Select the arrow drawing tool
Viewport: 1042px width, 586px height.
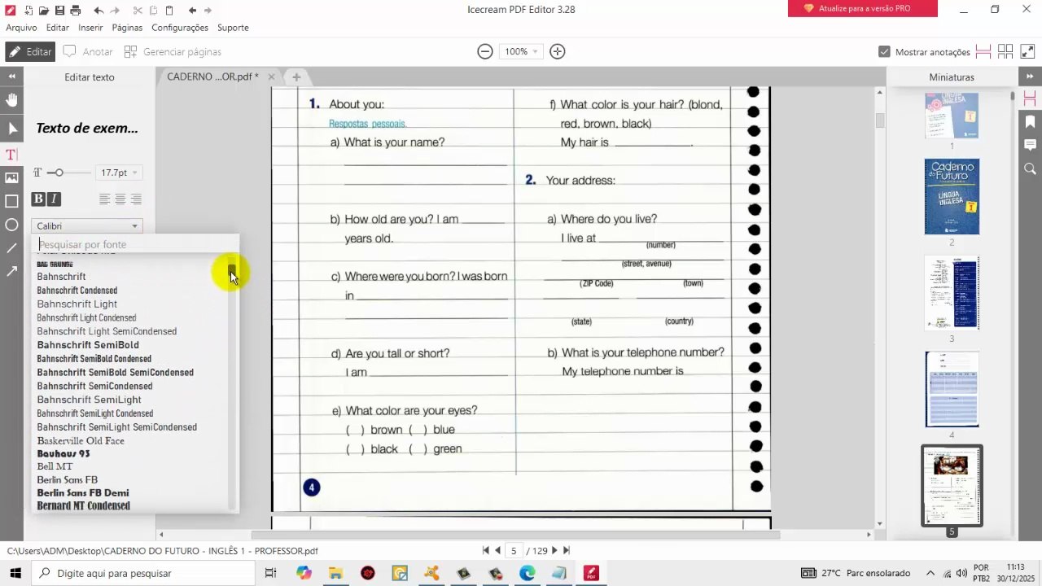(11, 271)
